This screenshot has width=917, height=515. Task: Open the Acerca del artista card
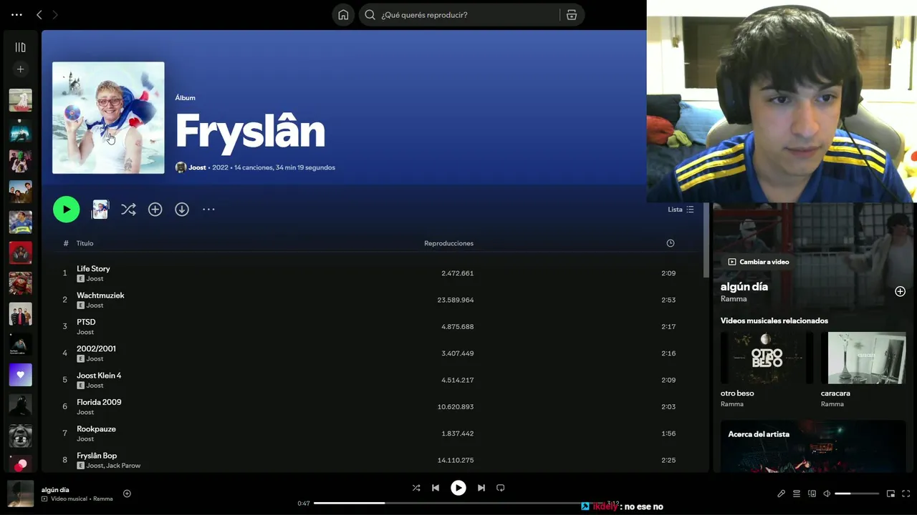[x=813, y=446]
